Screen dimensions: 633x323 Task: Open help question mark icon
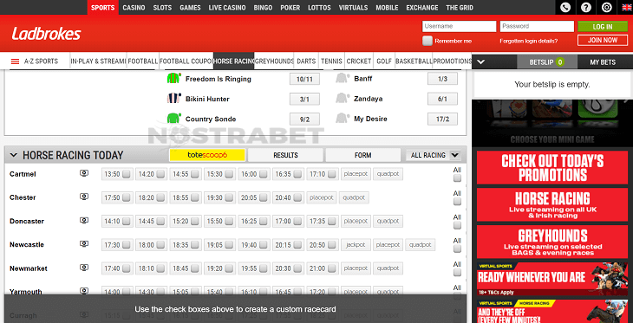pos(586,7)
